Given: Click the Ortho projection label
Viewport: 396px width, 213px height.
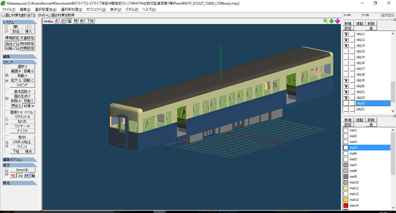Looking at the screenshot, I should 48,21.
